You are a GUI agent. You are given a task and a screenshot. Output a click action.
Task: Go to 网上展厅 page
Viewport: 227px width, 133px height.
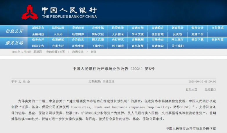pyautogui.click(x=177, y=40)
